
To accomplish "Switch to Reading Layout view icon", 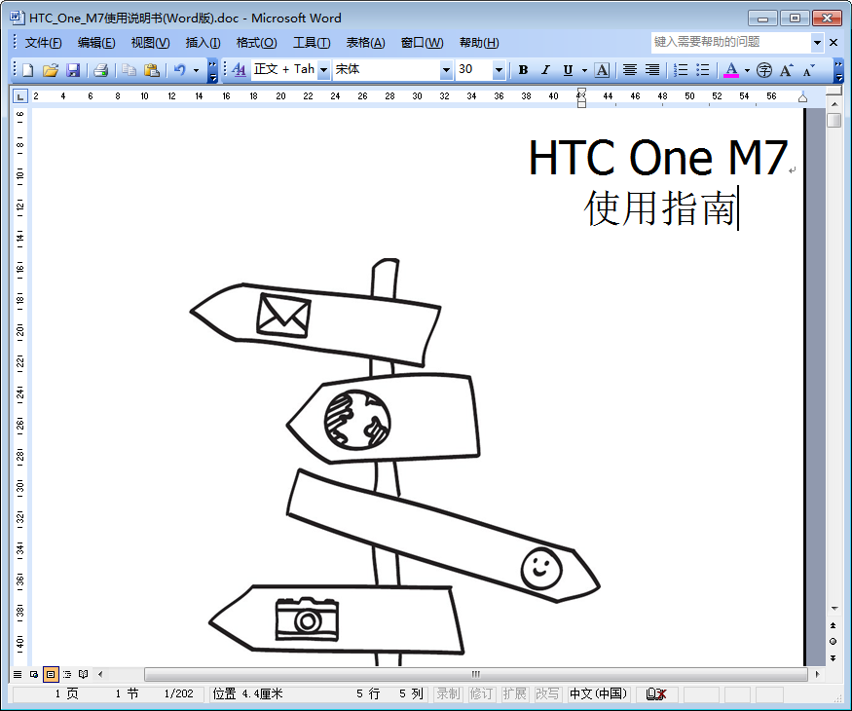I will click(83, 675).
